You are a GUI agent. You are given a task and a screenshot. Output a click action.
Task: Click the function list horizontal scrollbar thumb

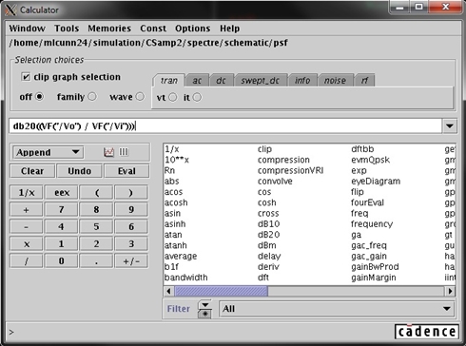221,291
